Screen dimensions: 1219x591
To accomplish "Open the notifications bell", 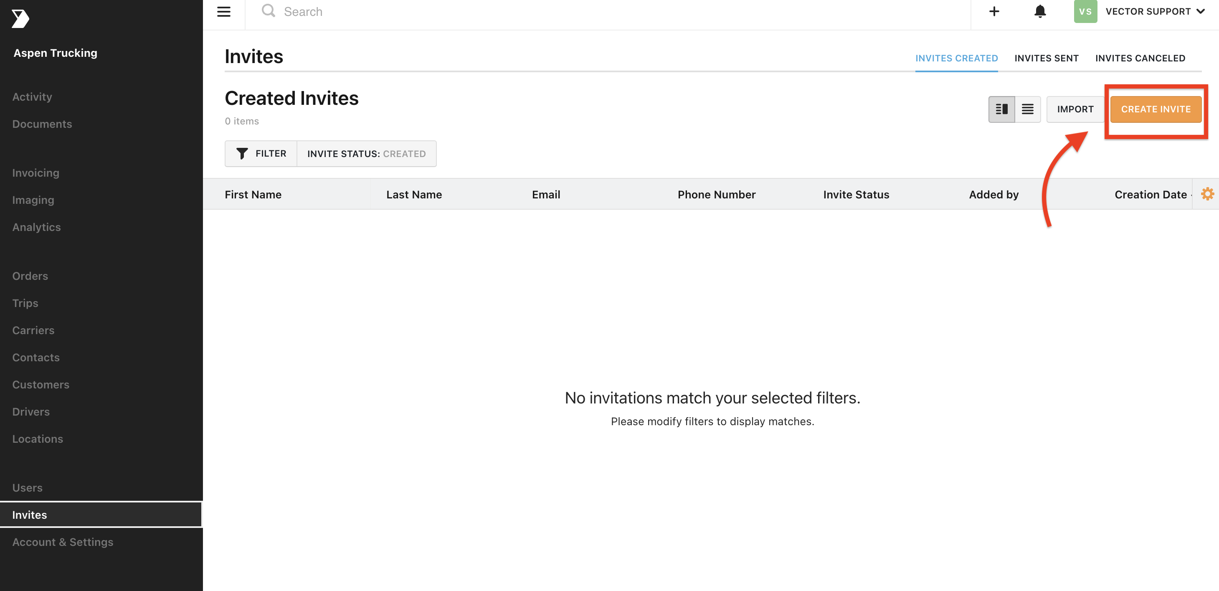I will pos(1040,11).
